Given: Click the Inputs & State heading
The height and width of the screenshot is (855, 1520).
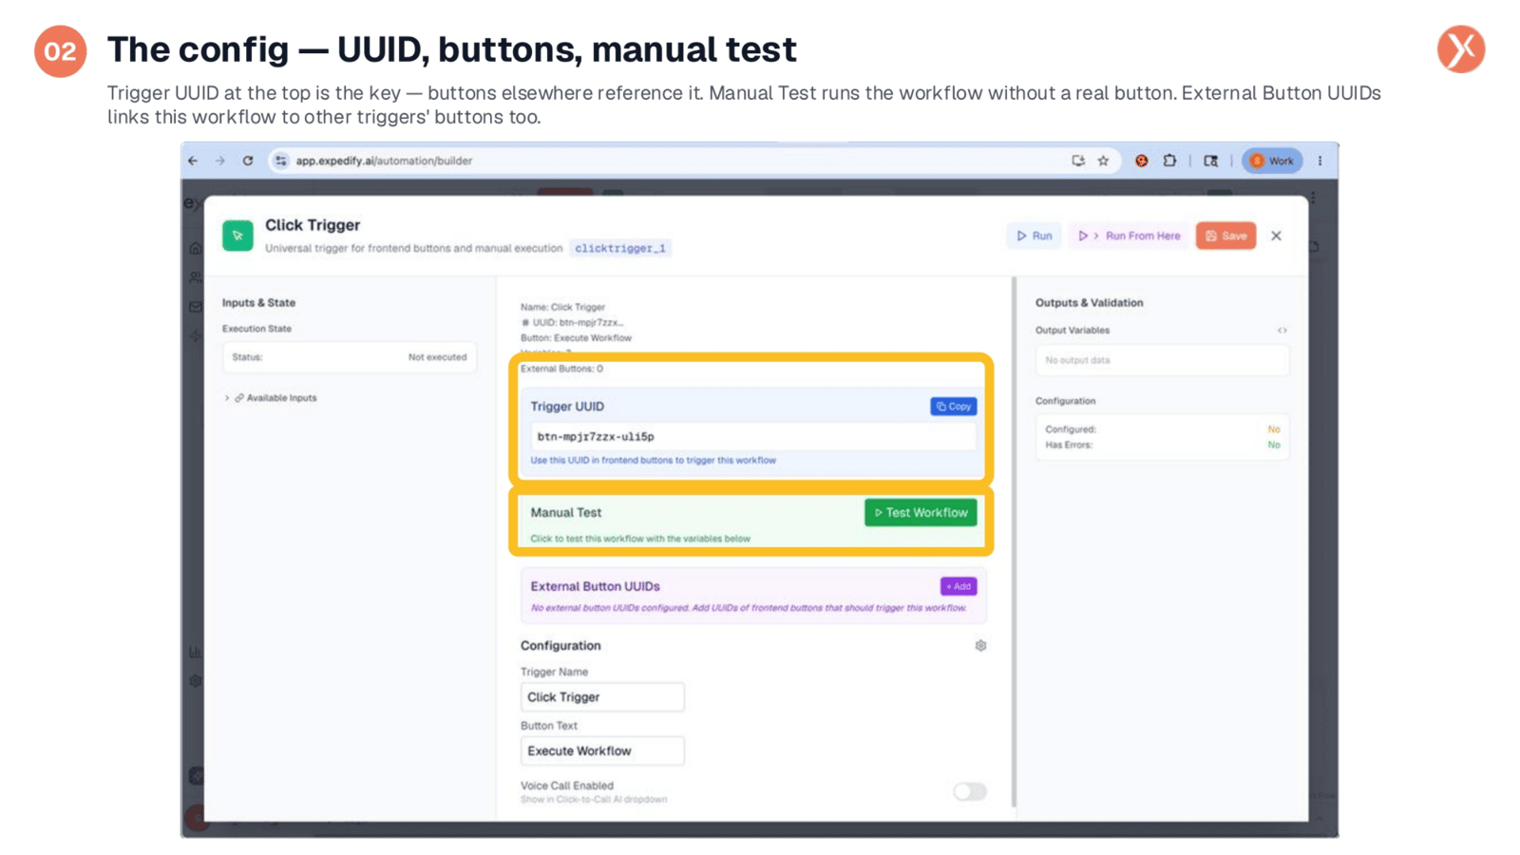Looking at the screenshot, I should tap(258, 303).
